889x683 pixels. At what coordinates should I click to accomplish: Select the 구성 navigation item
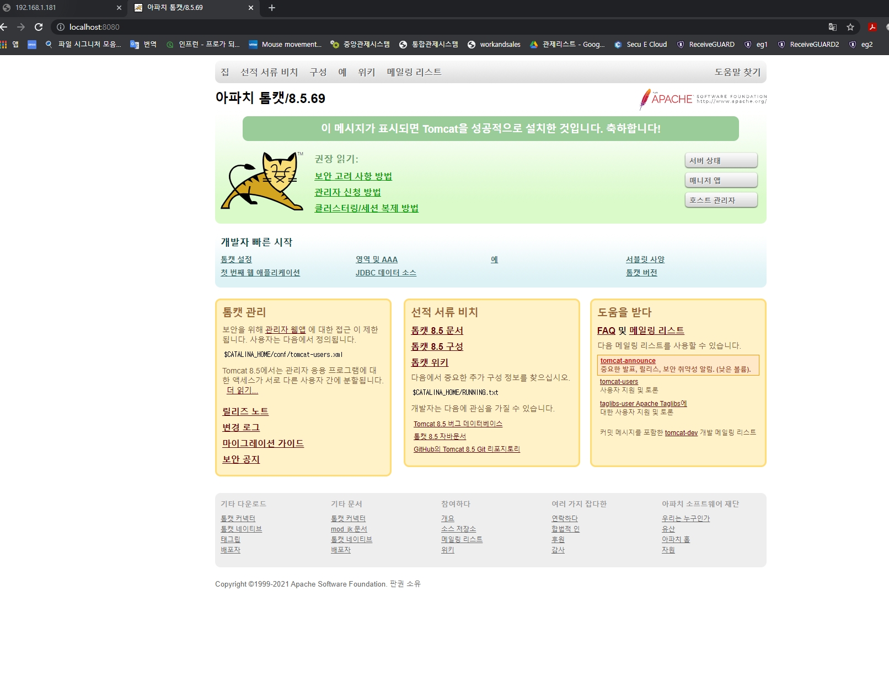318,72
